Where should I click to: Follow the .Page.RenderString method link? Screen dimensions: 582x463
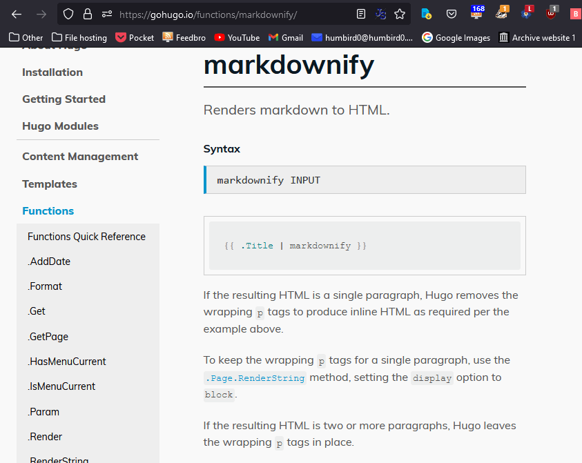pos(255,378)
